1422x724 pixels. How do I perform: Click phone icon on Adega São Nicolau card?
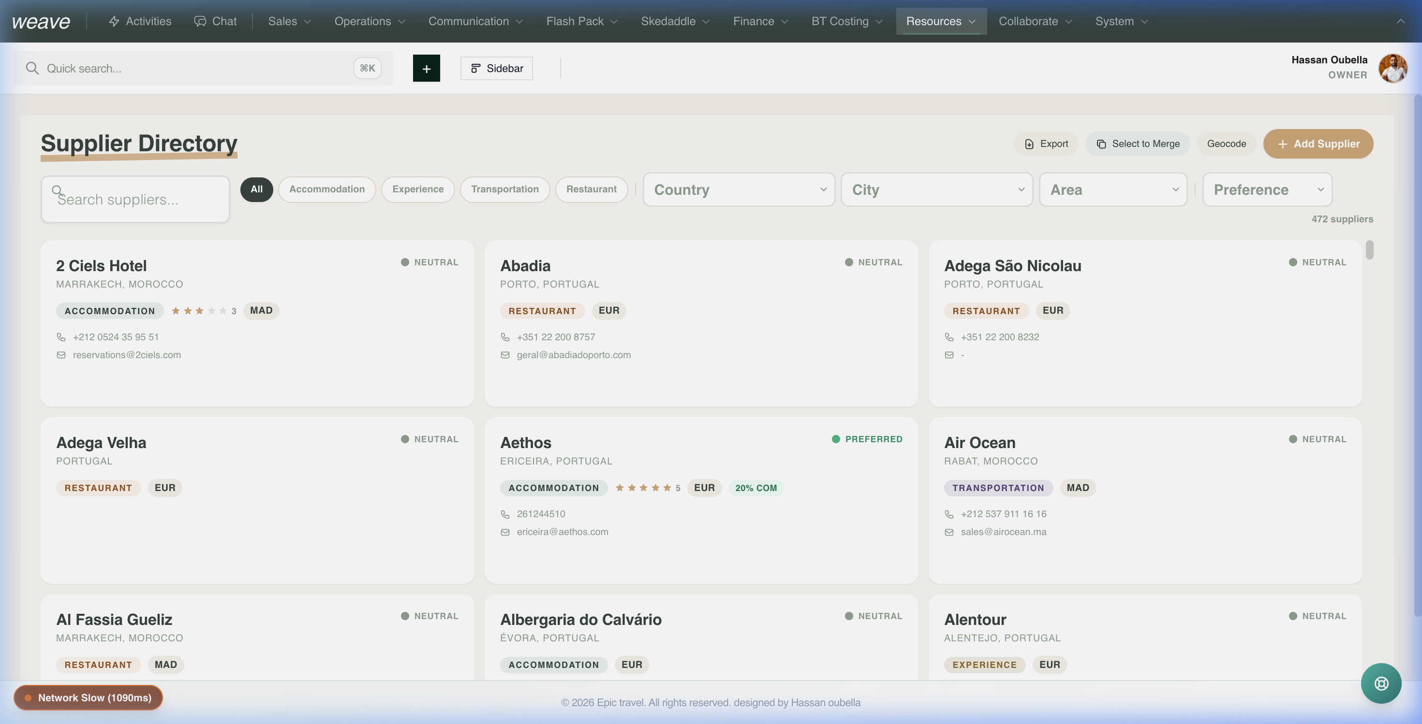click(949, 337)
